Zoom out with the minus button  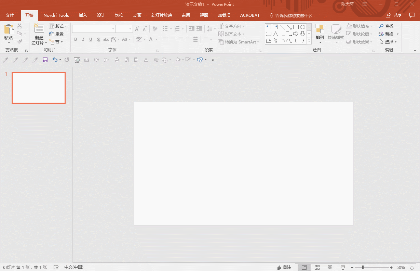[352, 268]
